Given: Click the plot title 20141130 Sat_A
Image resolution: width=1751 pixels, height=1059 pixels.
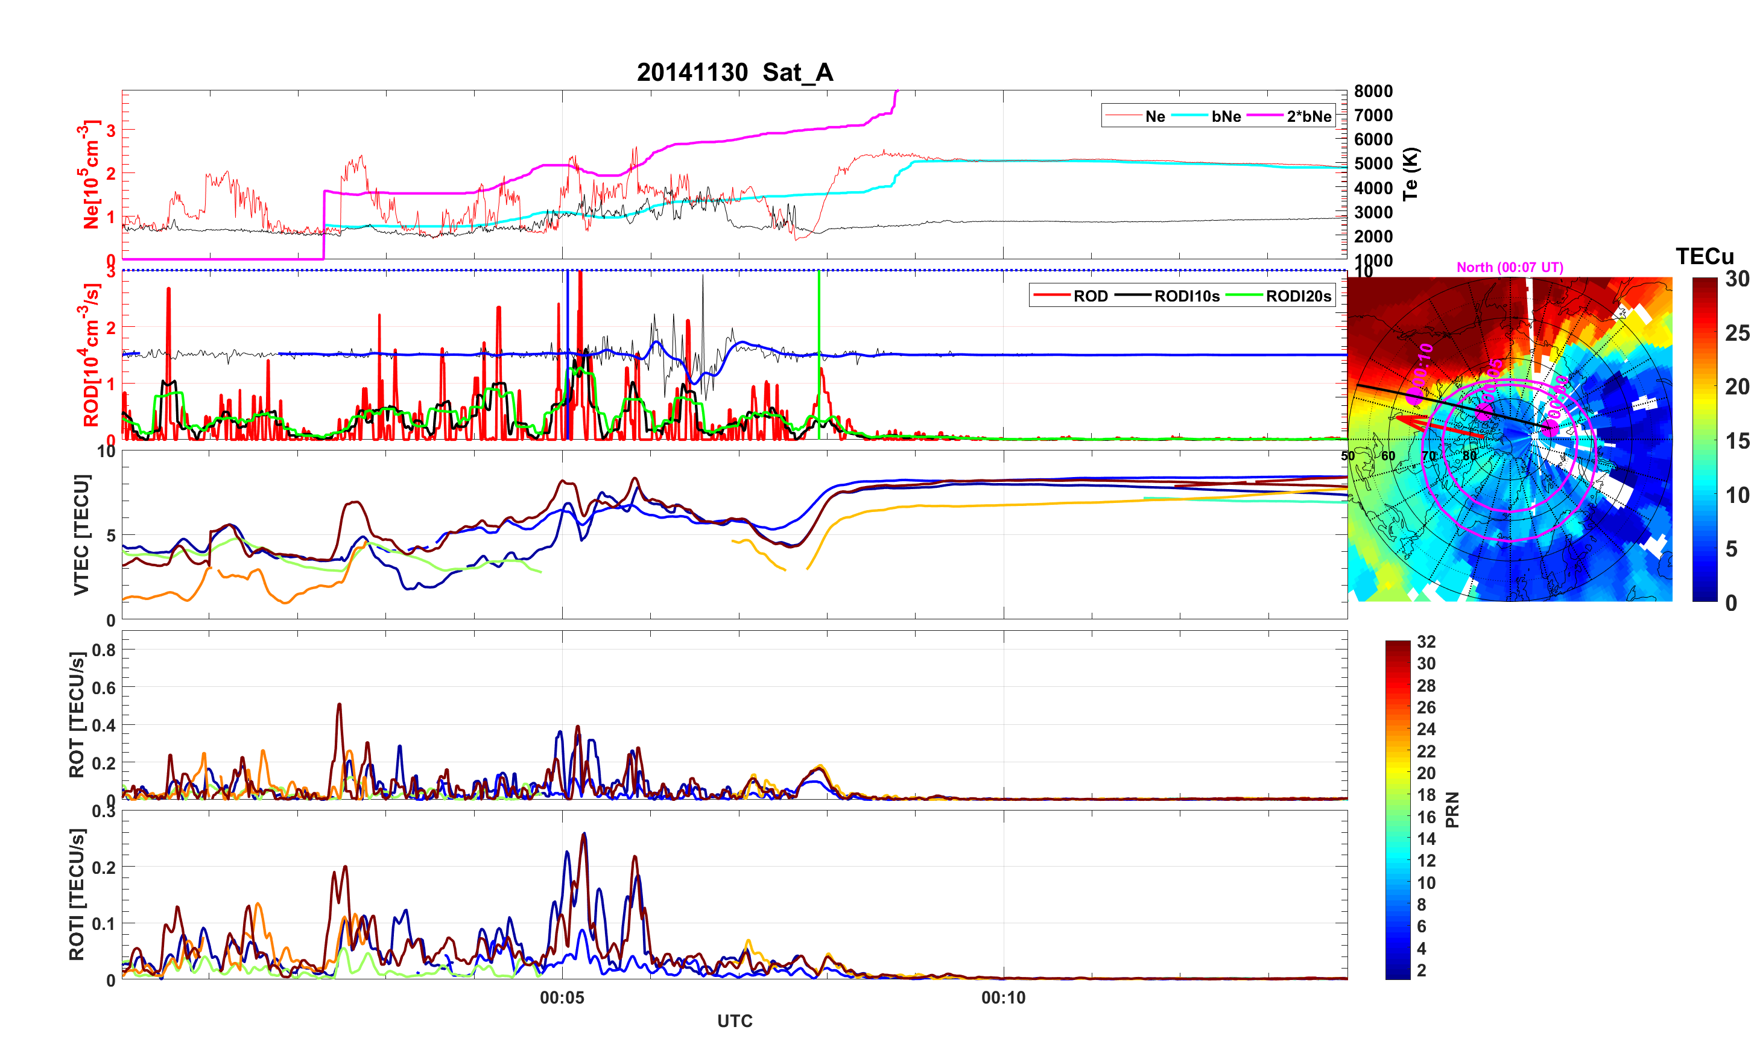Looking at the screenshot, I should [x=734, y=72].
